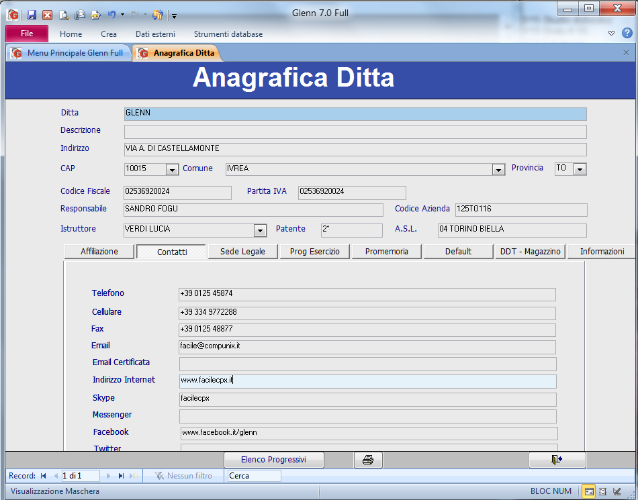Open the undo history dropdown arrow
Image resolution: width=638 pixels, height=500 pixels.
(x=122, y=15)
